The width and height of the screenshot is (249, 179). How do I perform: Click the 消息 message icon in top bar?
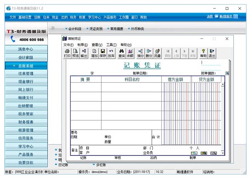[216, 16]
